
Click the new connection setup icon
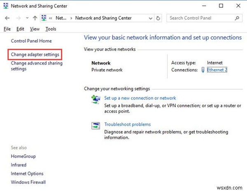(x=96, y=99)
